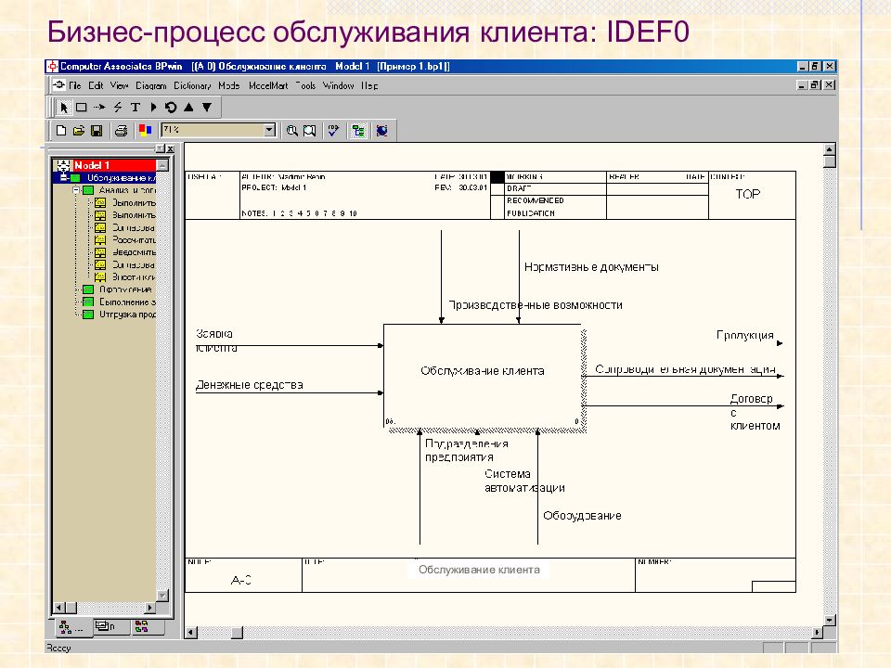Screen dimensions: 891x668
Task: Select the Squiggle lightning tool
Action: [x=118, y=107]
